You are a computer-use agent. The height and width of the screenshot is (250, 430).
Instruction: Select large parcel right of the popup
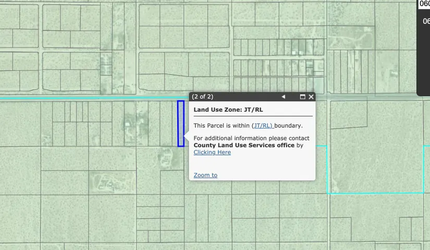(x=375, y=146)
